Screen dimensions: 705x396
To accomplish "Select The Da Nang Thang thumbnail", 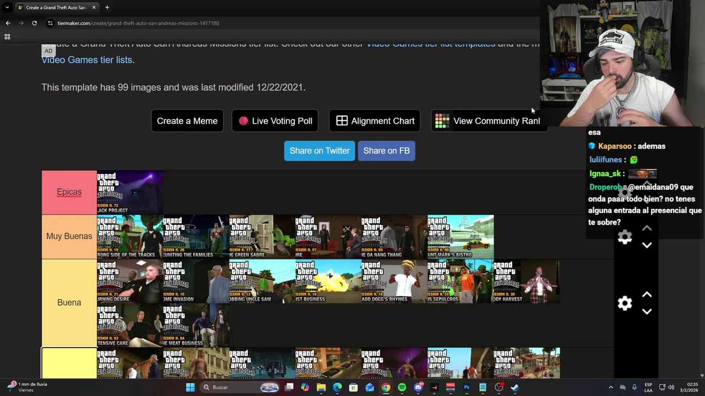I will pyautogui.click(x=394, y=237).
